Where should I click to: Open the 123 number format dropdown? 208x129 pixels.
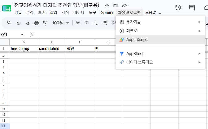click(113, 23)
